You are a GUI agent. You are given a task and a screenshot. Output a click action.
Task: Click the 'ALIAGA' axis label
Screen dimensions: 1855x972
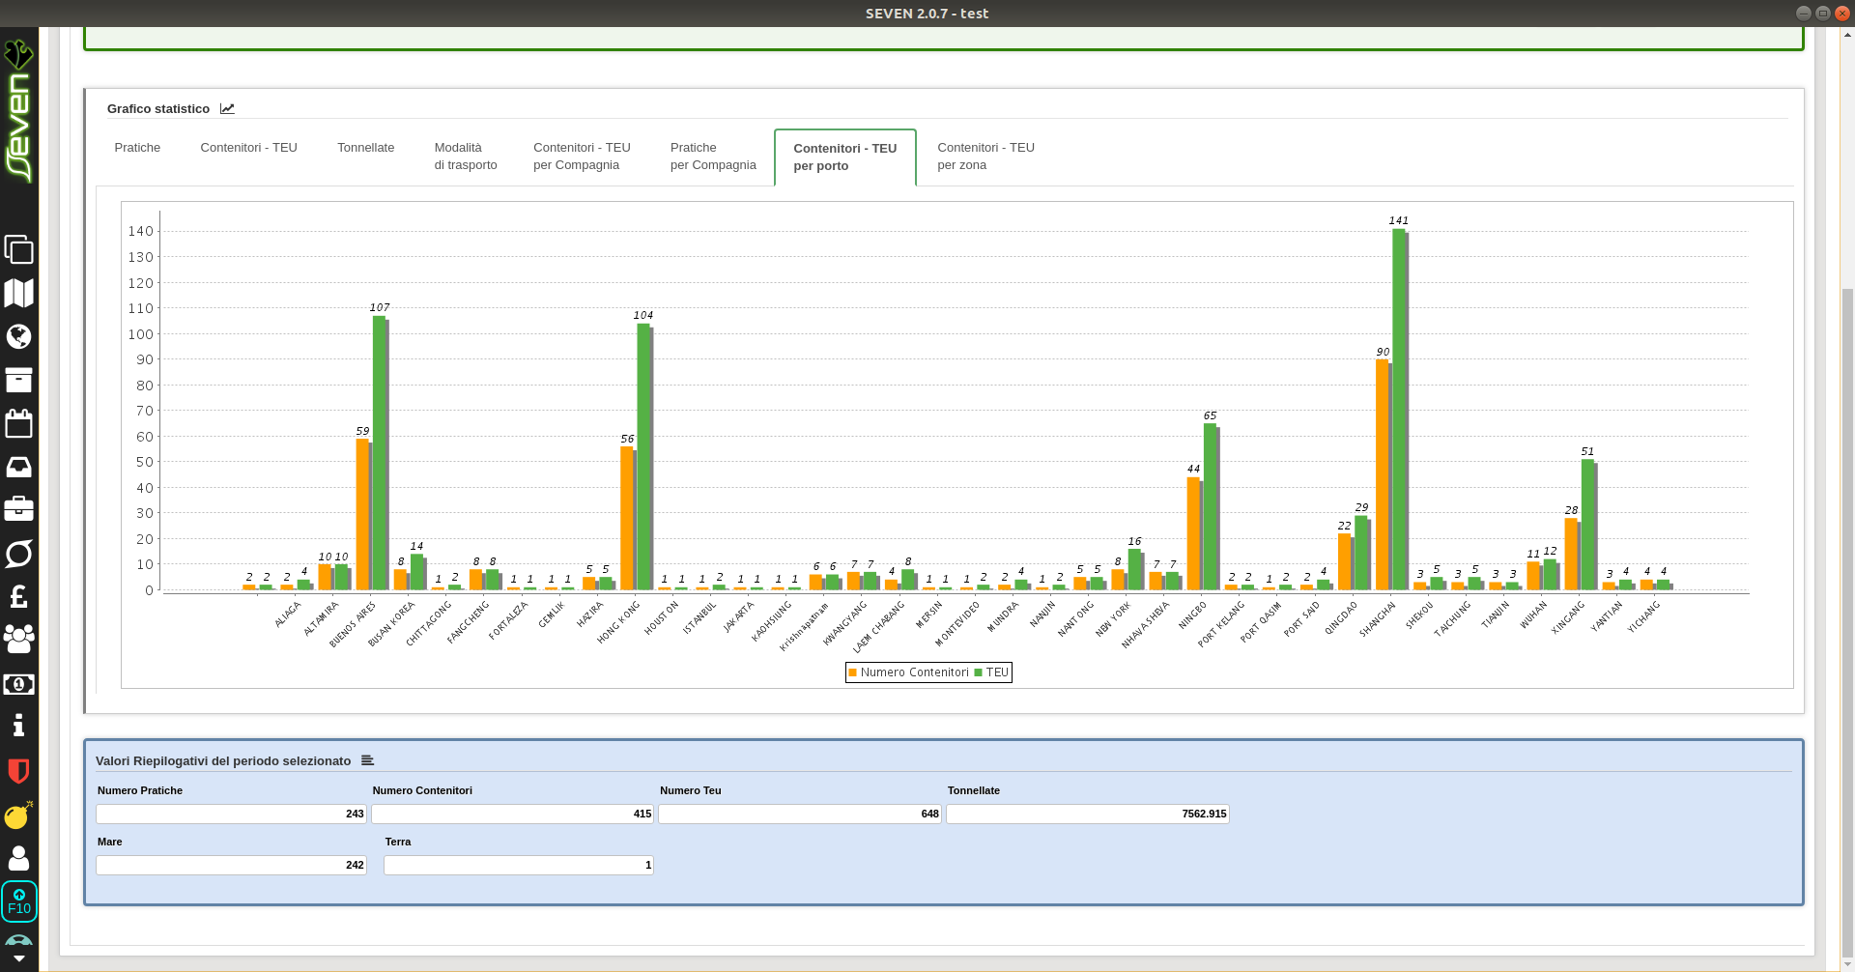(288, 615)
